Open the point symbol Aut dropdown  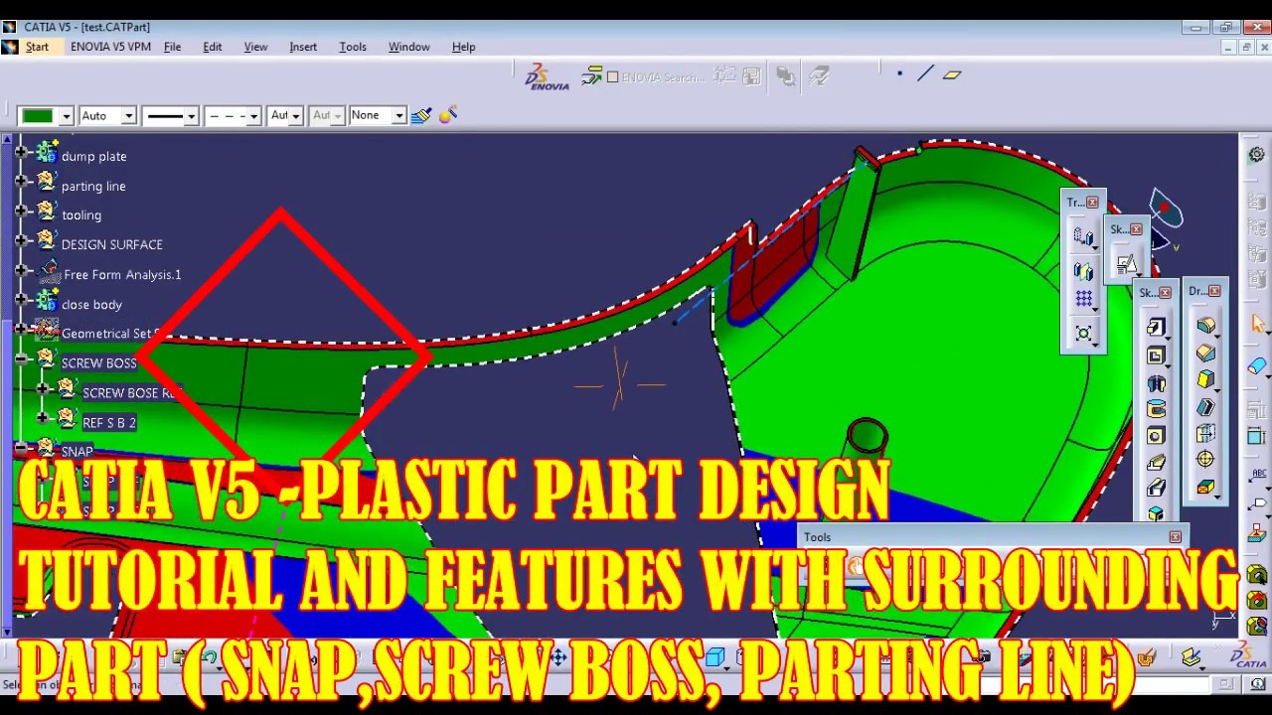[295, 116]
